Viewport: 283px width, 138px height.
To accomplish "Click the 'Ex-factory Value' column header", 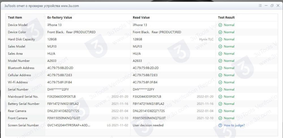I will tap(59, 17).
